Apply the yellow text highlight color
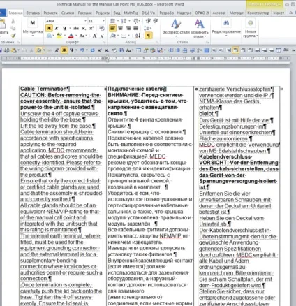This screenshot has width=296, height=306. point(59,36)
